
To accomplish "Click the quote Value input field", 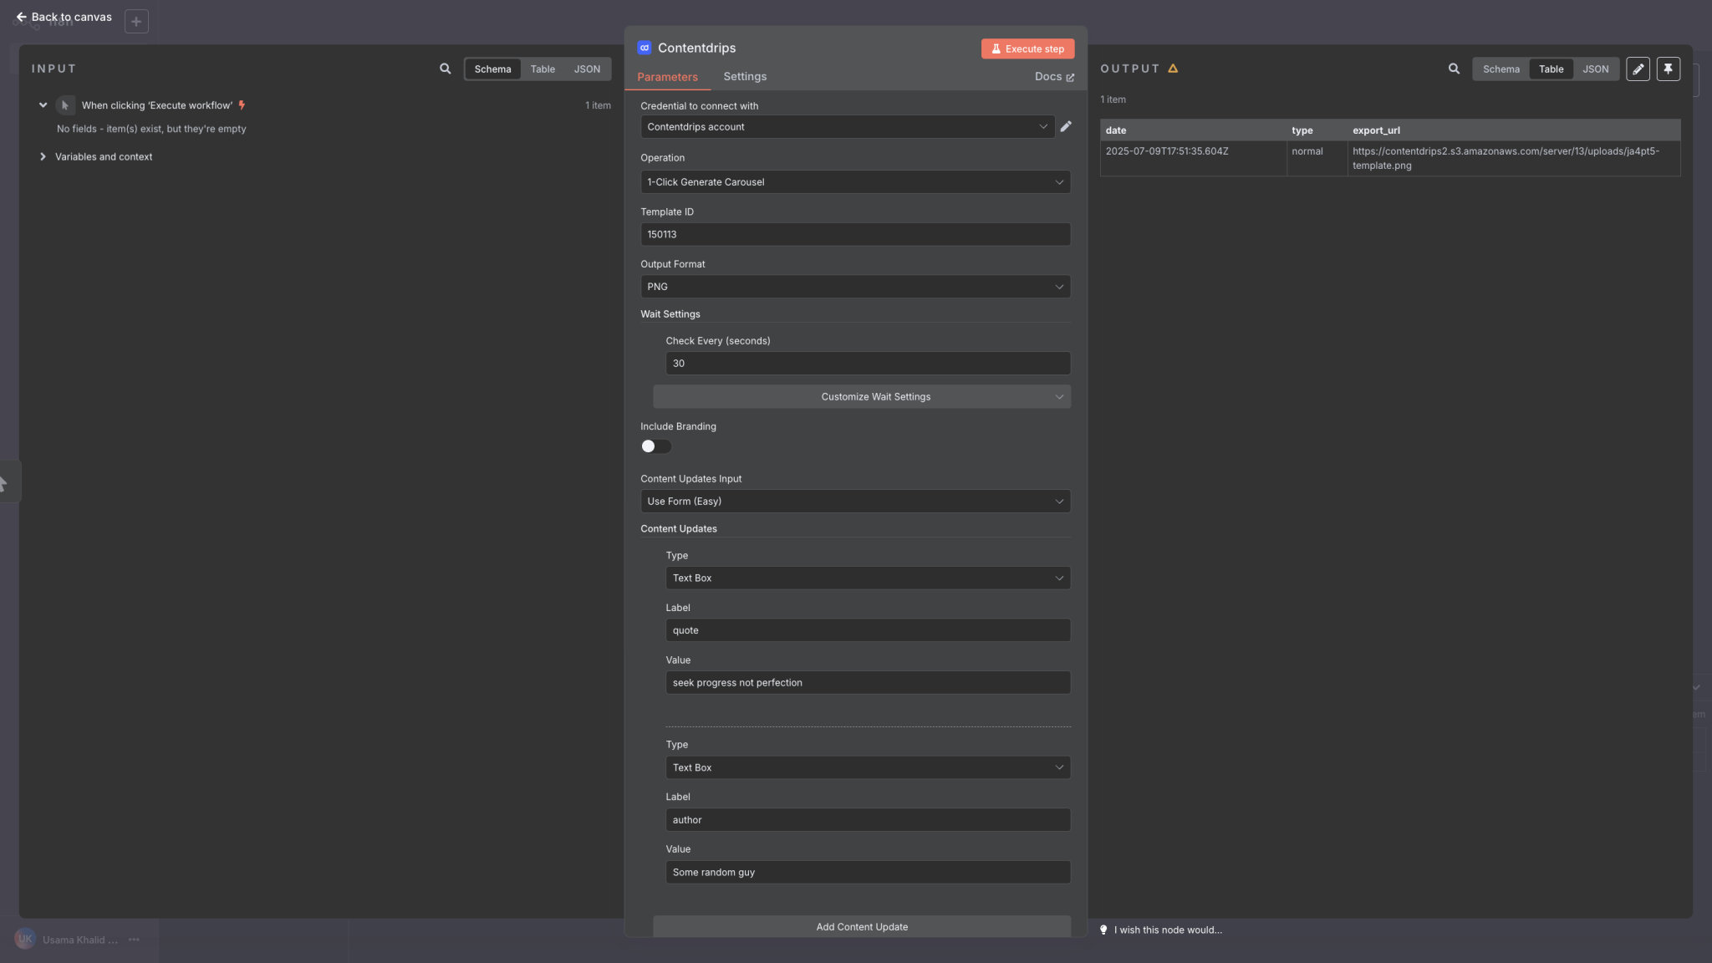I will pos(868,682).
